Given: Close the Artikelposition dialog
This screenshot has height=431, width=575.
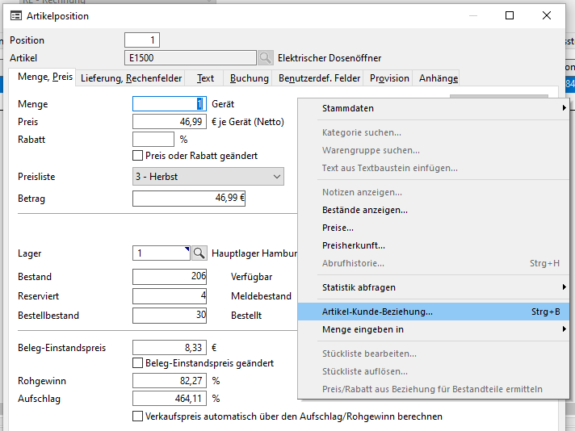Looking at the screenshot, I should [547, 16].
